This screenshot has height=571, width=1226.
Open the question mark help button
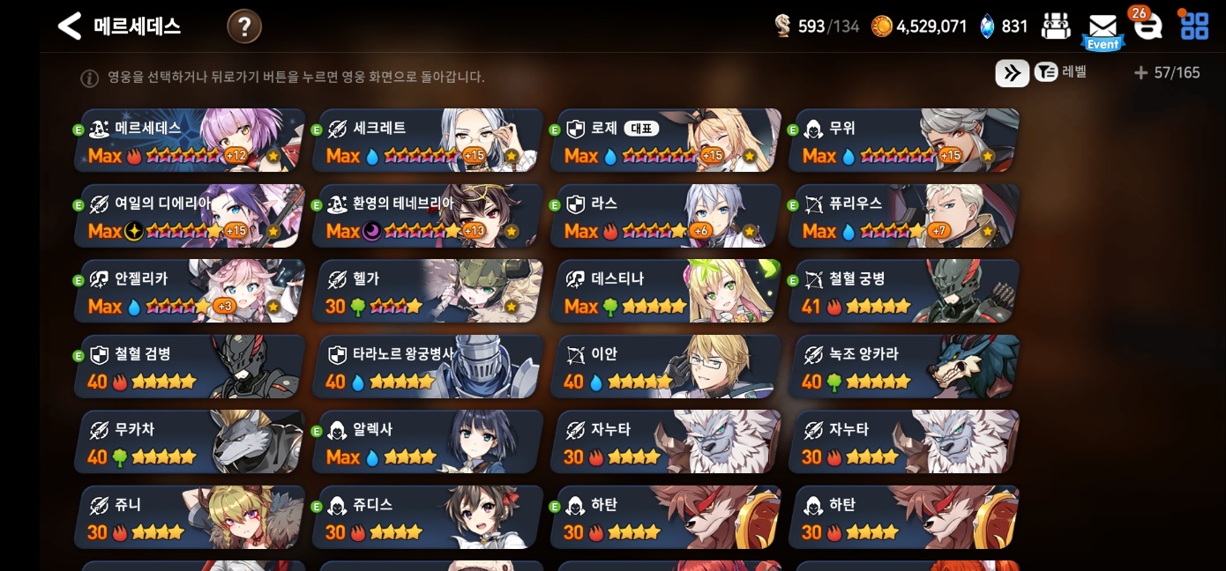(244, 27)
